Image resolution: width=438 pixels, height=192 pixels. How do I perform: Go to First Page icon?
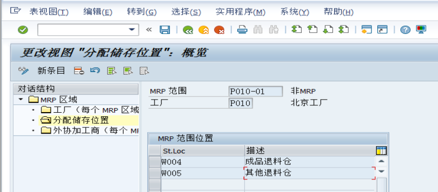pyautogui.click(x=297, y=29)
